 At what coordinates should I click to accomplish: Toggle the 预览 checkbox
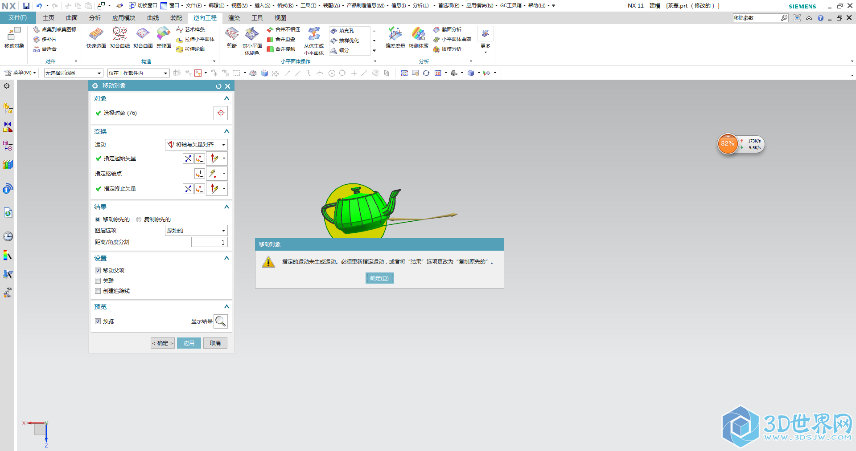[98, 321]
